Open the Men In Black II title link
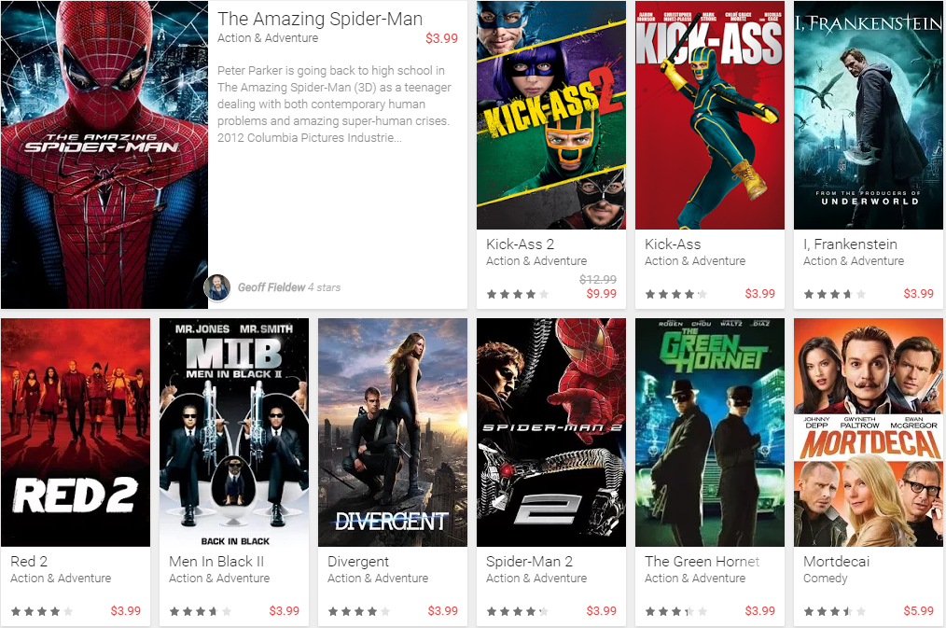Screen dimensions: 946x628 click(x=216, y=562)
